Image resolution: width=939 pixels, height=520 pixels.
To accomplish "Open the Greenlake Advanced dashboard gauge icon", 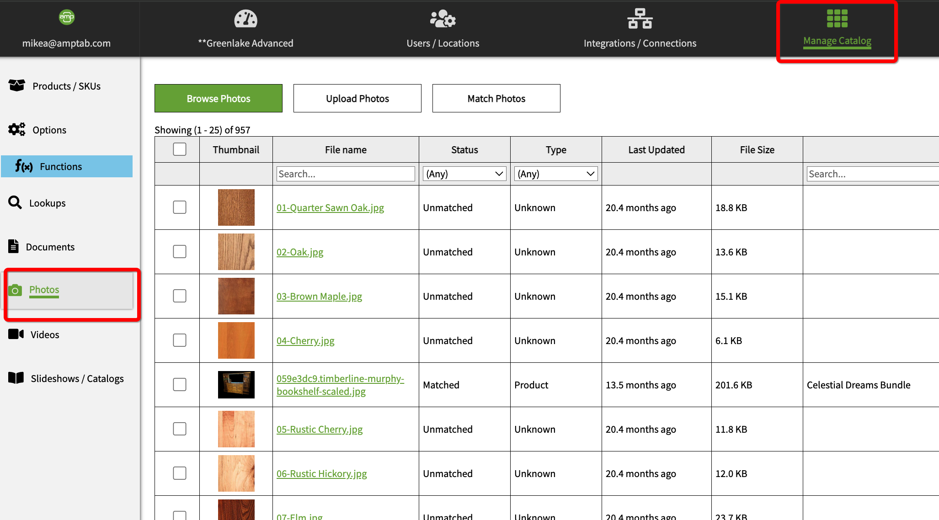I will (x=245, y=19).
